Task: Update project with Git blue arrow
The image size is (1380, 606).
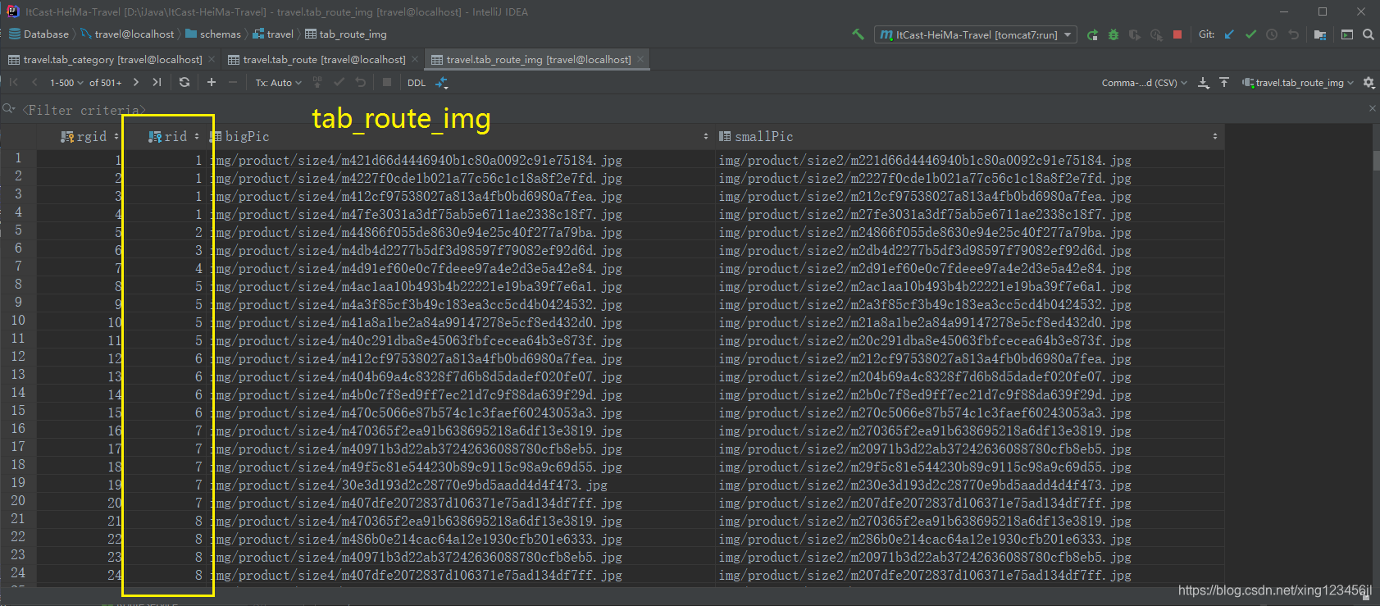Action: 1229,34
